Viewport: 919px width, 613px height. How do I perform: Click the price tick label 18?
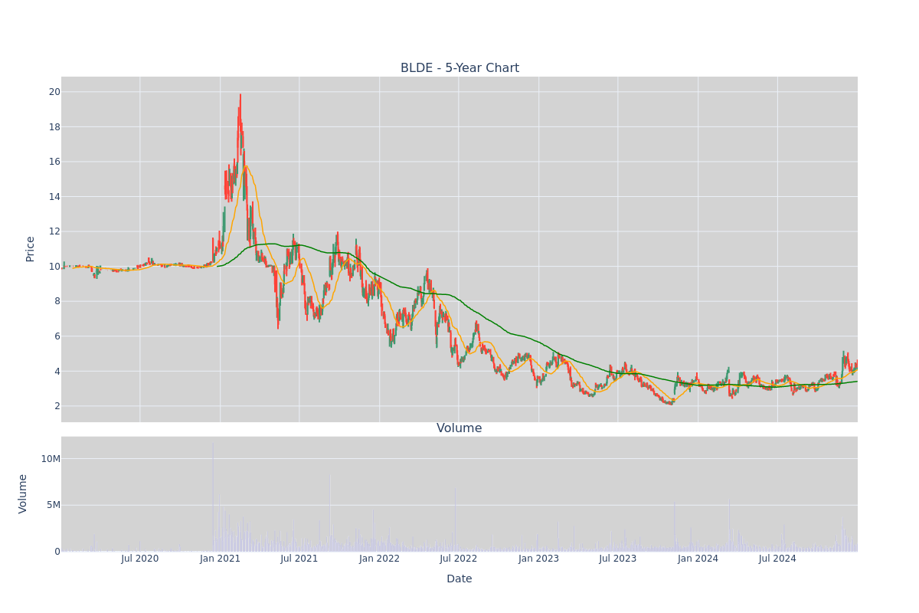point(54,127)
